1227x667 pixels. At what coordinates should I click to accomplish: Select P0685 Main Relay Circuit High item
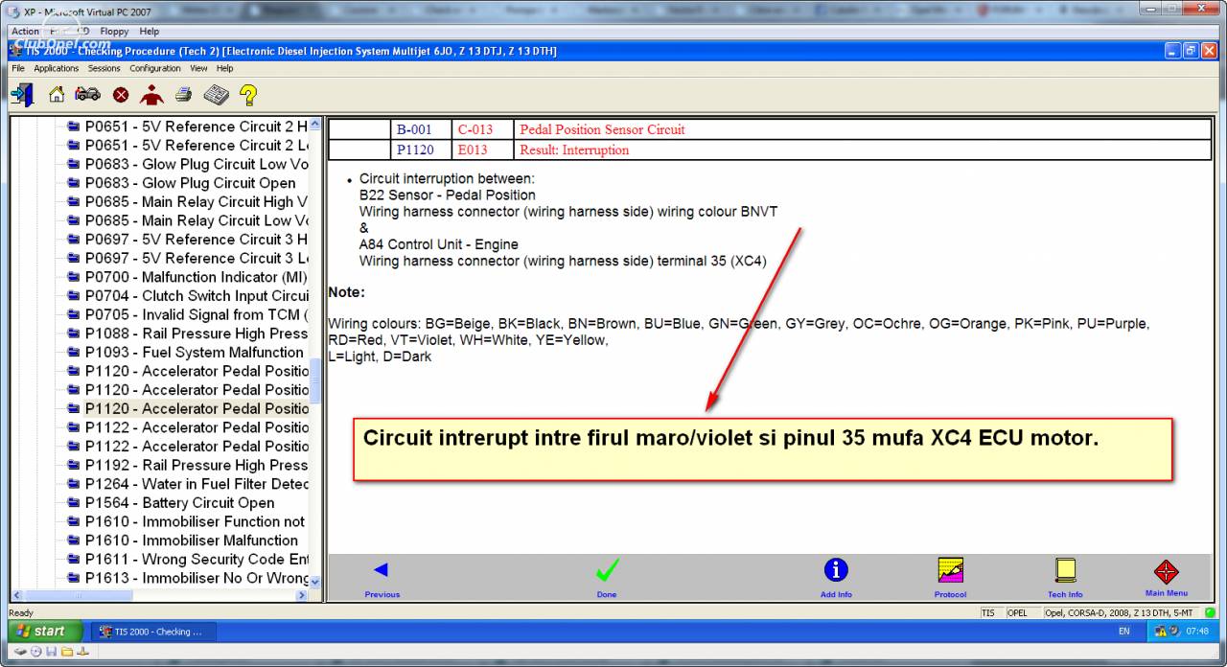pyautogui.click(x=189, y=201)
